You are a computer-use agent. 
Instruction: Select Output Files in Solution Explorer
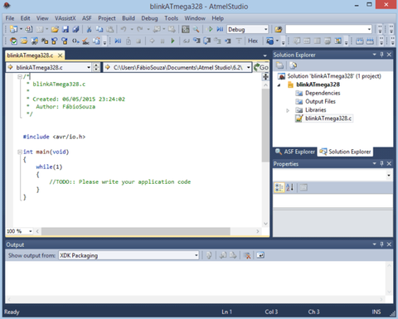[x=320, y=102]
